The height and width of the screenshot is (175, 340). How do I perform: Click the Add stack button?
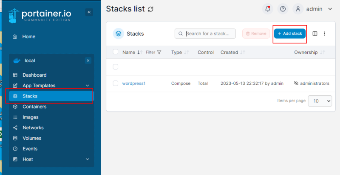click(x=290, y=33)
